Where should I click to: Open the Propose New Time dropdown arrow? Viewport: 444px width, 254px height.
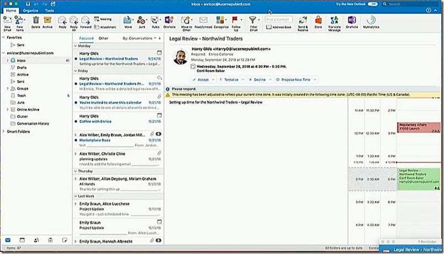[315, 80]
